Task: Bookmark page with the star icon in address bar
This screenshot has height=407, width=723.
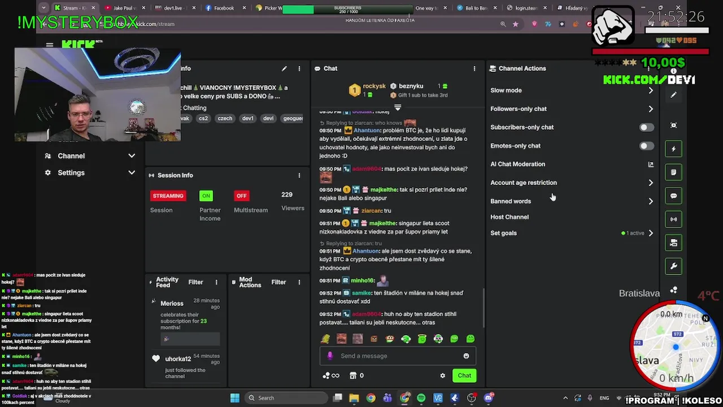Action: point(515,24)
